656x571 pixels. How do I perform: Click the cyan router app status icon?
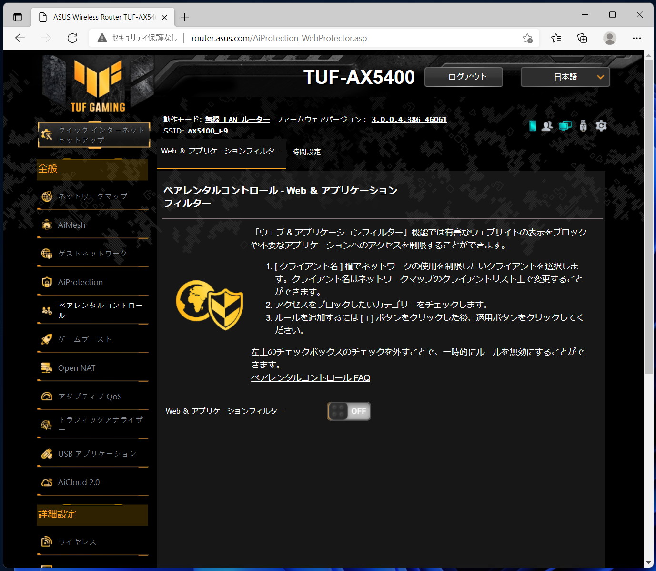click(533, 126)
